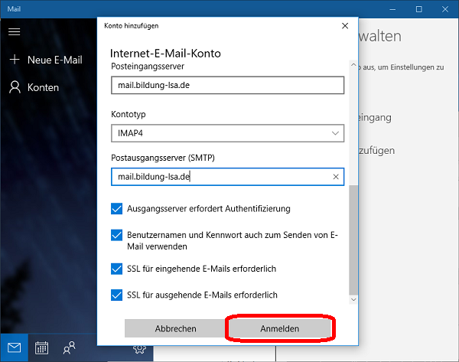Select Neue E-Mail in the sidebar
The height and width of the screenshot is (362, 459).
[54, 60]
